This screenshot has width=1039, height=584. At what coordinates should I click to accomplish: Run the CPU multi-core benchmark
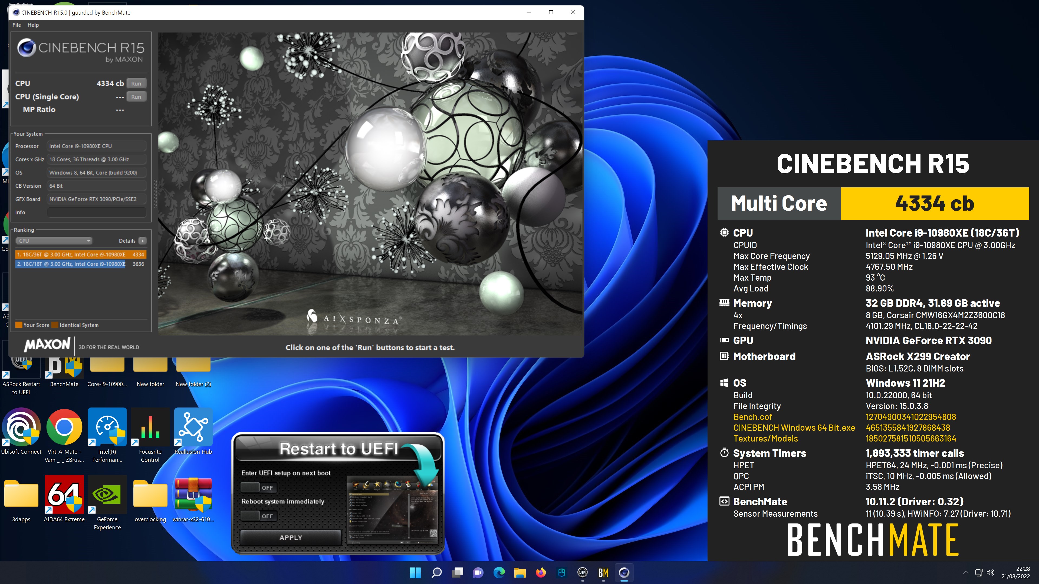[136, 84]
